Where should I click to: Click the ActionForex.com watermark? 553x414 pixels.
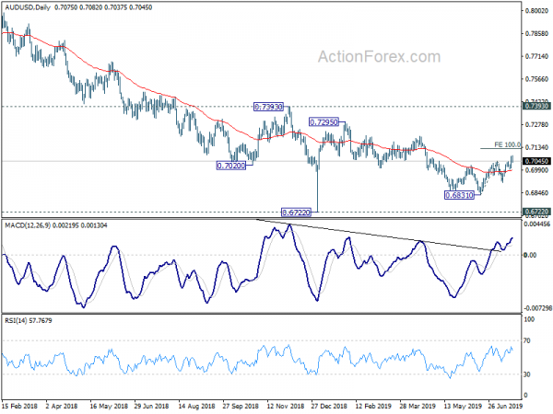[379, 57]
